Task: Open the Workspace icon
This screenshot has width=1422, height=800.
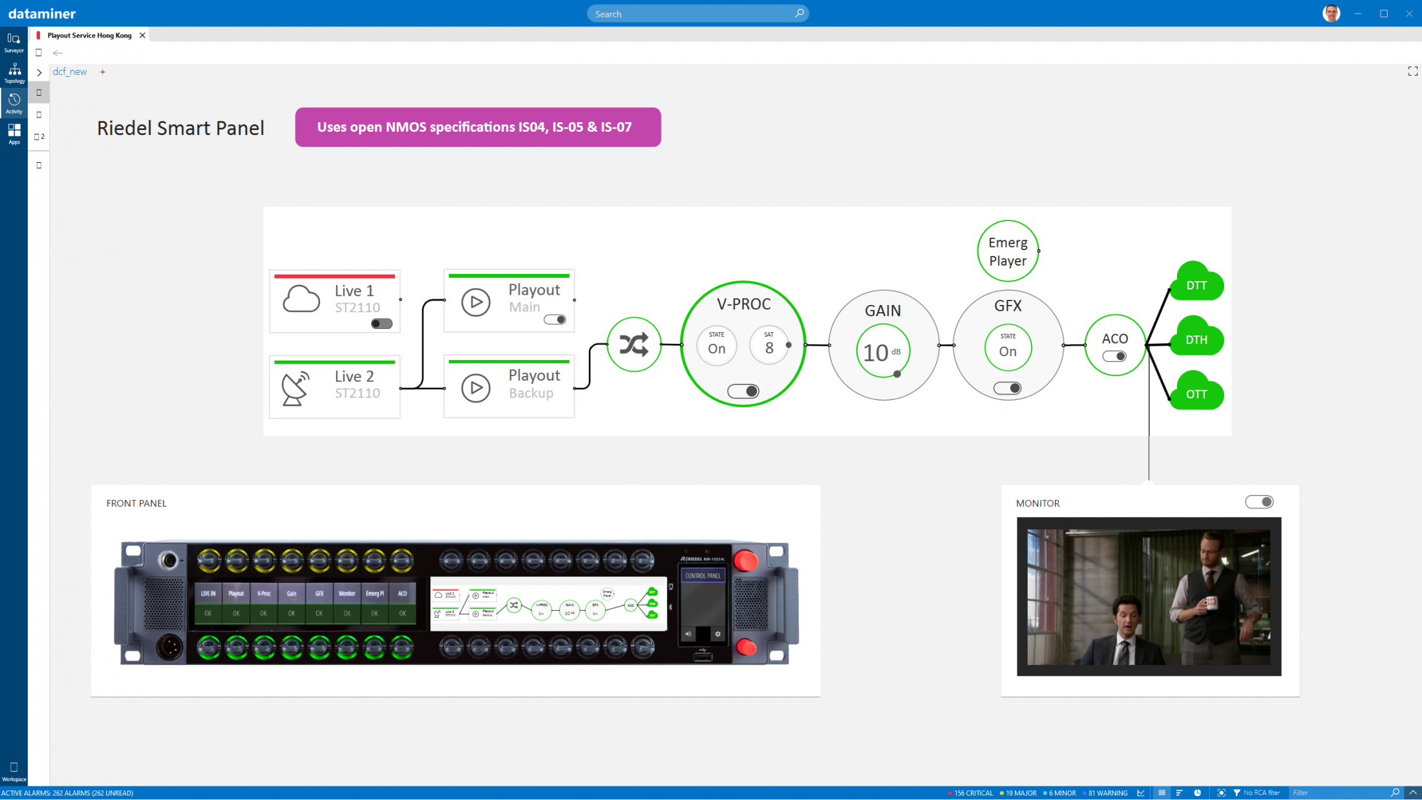Action: tap(14, 771)
